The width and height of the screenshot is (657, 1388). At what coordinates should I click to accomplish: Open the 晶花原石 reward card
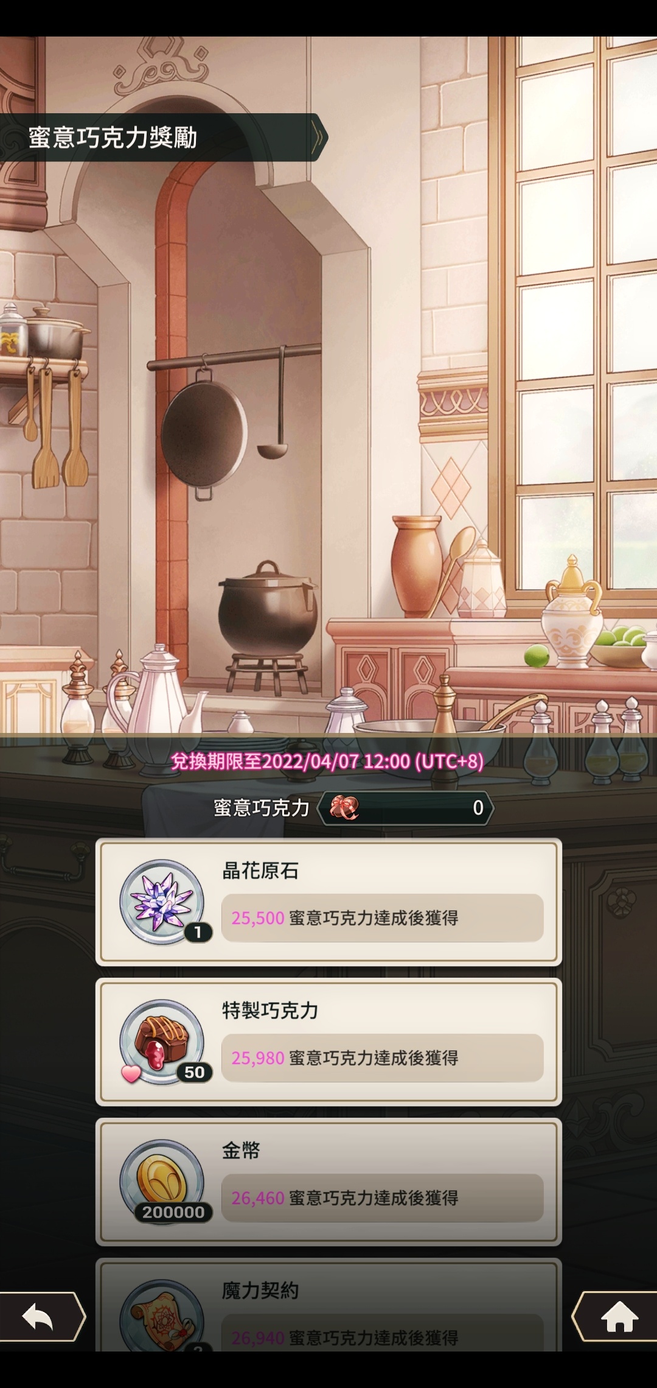[x=328, y=902]
